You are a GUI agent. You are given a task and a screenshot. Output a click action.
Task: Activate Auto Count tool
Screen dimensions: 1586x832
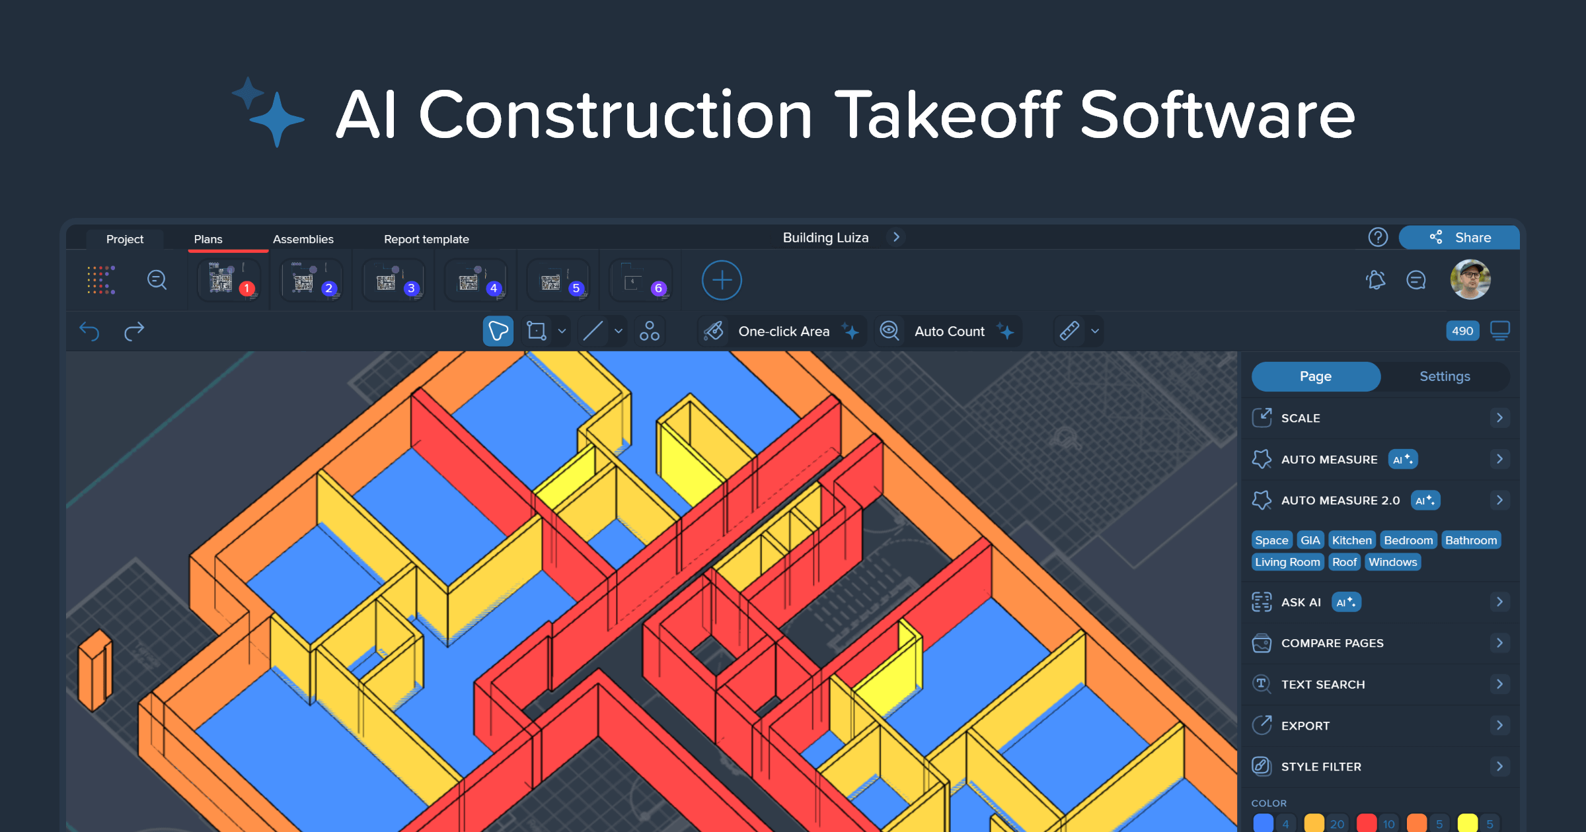click(948, 331)
